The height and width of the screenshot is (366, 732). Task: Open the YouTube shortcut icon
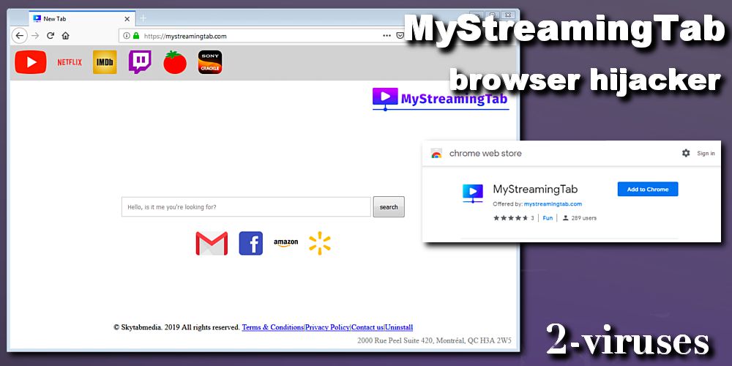(31, 62)
